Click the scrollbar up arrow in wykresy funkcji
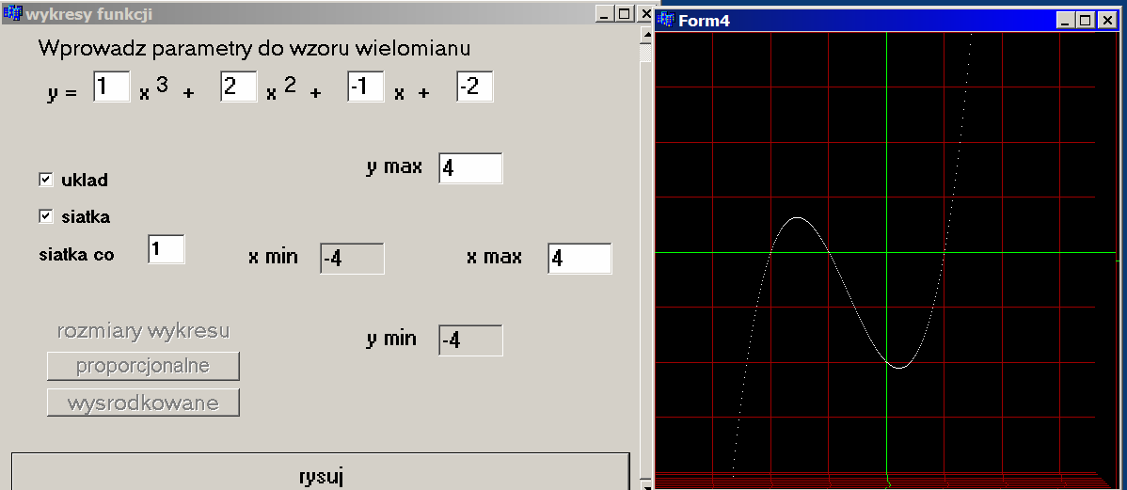The height and width of the screenshot is (490, 1127). pos(646,35)
